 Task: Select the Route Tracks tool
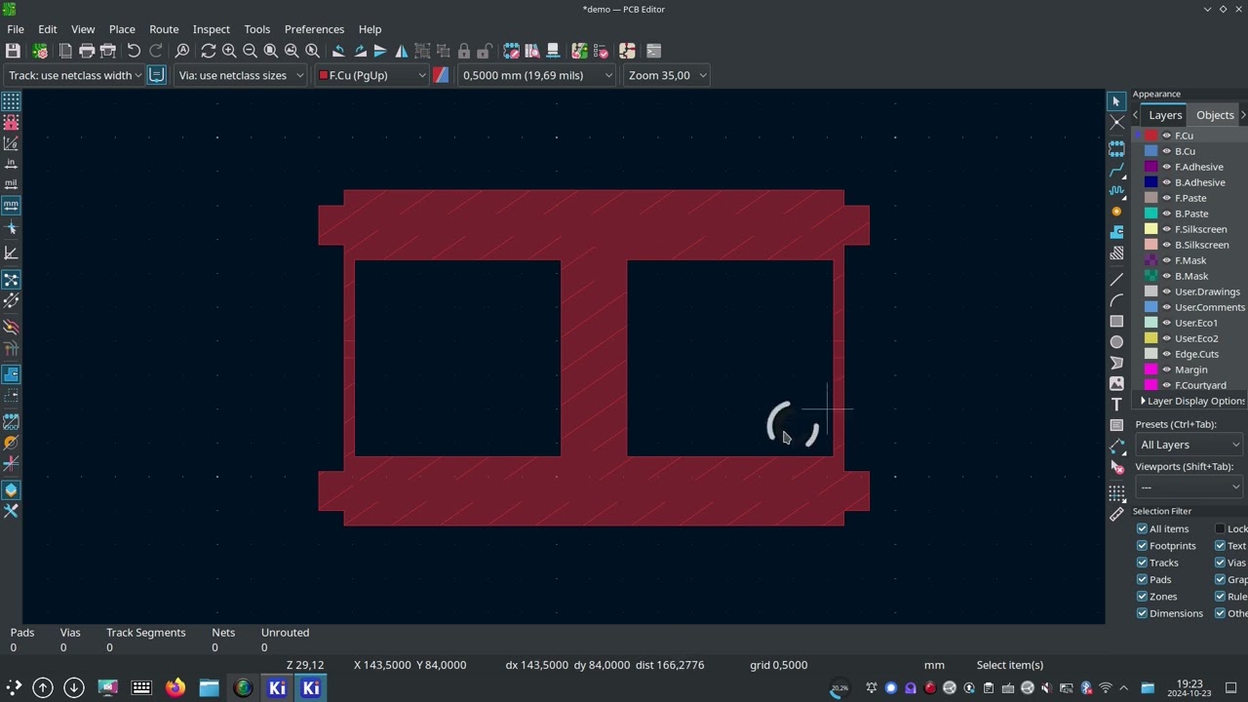(x=1116, y=170)
